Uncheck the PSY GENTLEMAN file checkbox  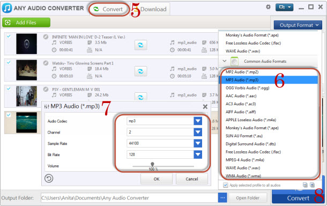click(x=9, y=89)
